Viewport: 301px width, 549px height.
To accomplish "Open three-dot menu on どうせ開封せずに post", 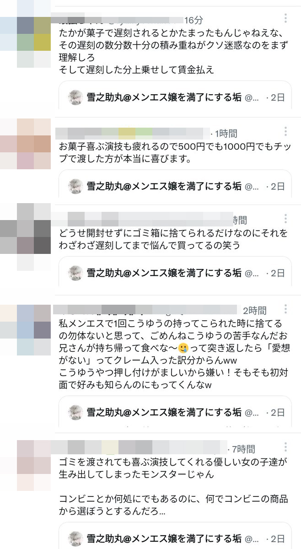I will click(285, 218).
